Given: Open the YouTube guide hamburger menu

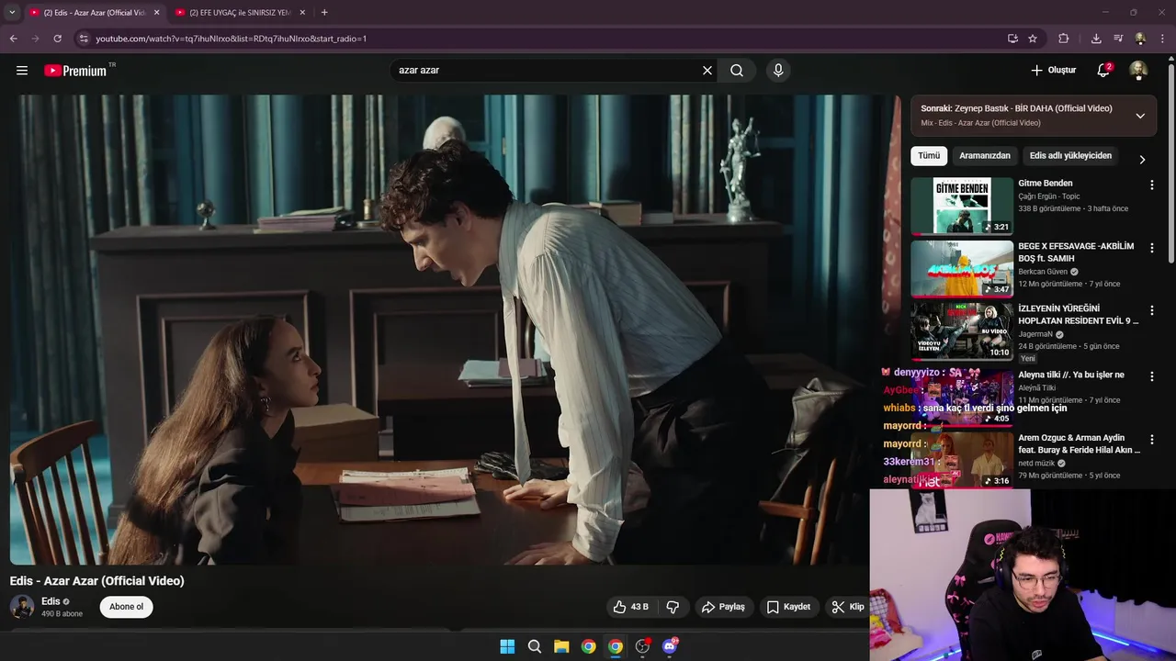Looking at the screenshot, I should 22,71.
